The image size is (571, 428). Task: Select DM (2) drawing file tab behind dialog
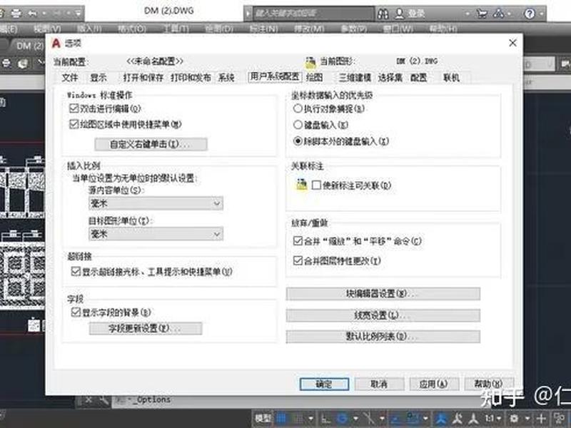click(x=27, y=46)
